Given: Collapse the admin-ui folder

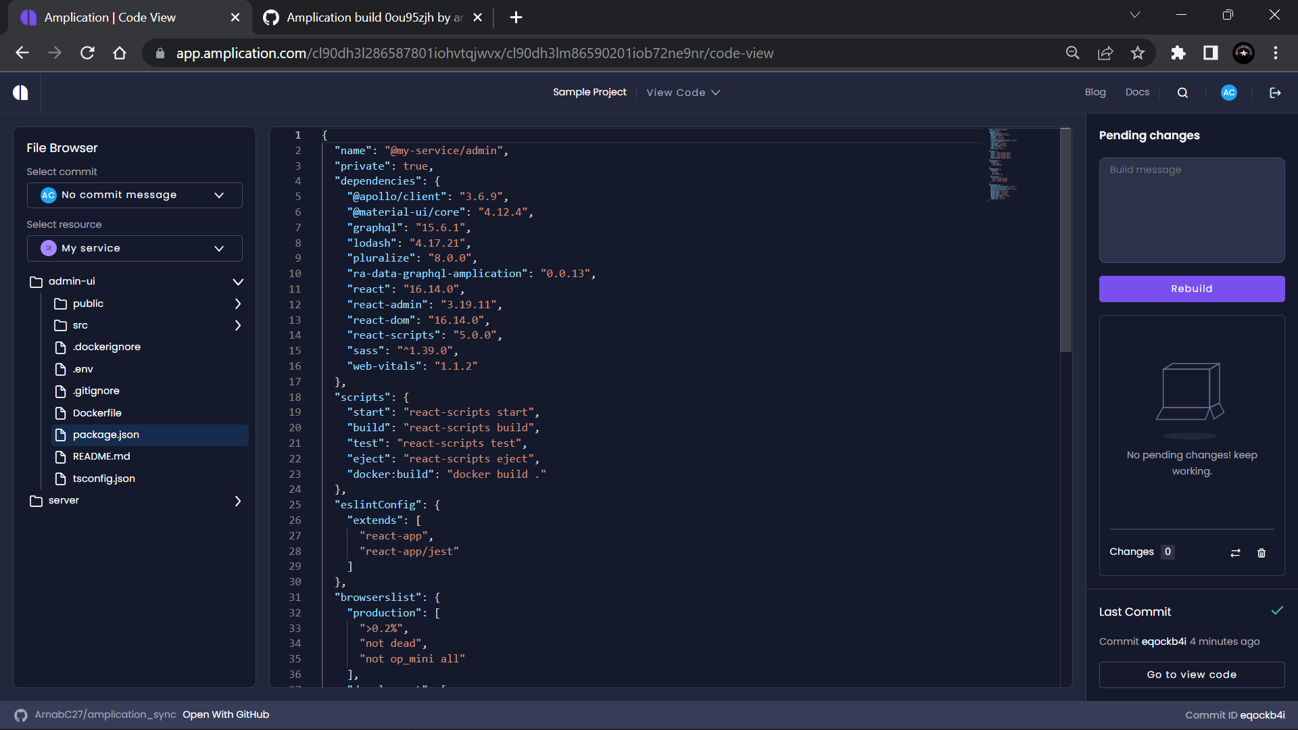Looking at the screenshot, I should tap(237, 282).
